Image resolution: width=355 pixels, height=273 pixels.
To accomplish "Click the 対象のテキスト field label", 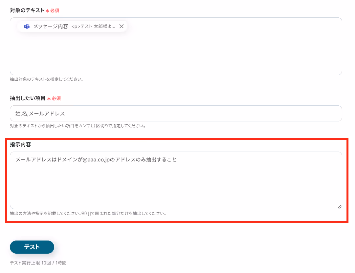I will point(27,10).
